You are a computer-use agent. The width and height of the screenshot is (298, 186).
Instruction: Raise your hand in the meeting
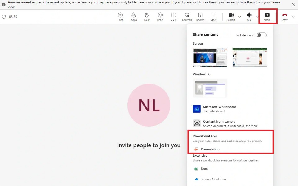coord(147,17)
